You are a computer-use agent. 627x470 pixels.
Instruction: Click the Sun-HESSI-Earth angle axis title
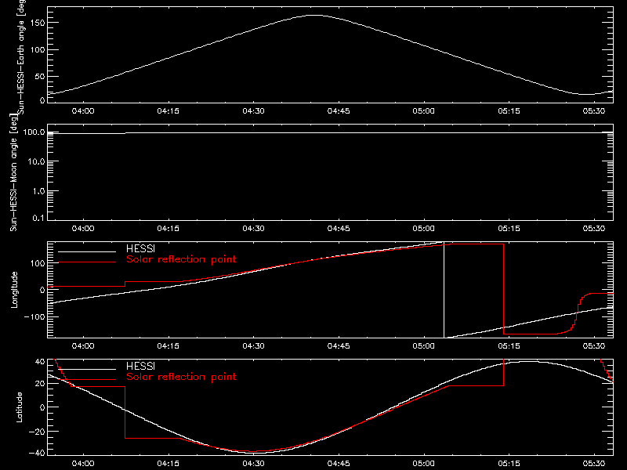point(21,56)
